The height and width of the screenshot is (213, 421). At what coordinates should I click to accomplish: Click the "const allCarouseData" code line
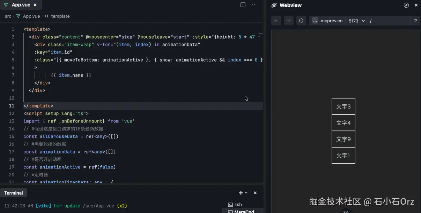click(71, 136)
